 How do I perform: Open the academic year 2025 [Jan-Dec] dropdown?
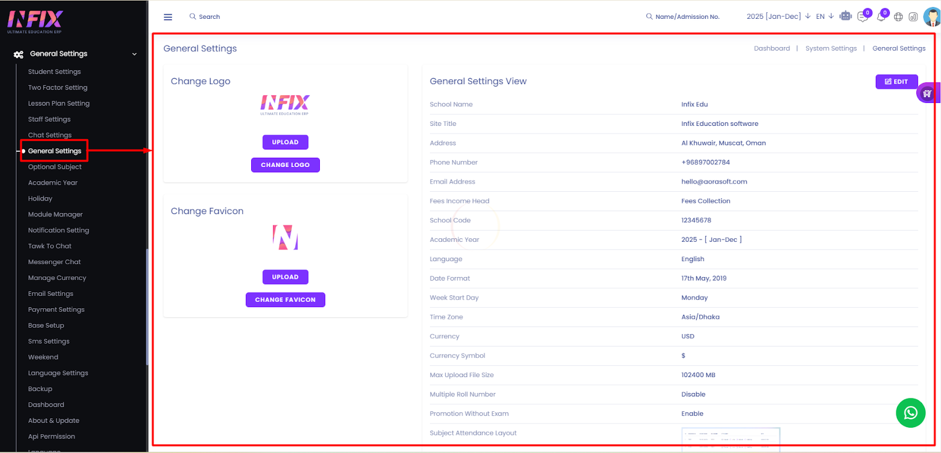779,16
